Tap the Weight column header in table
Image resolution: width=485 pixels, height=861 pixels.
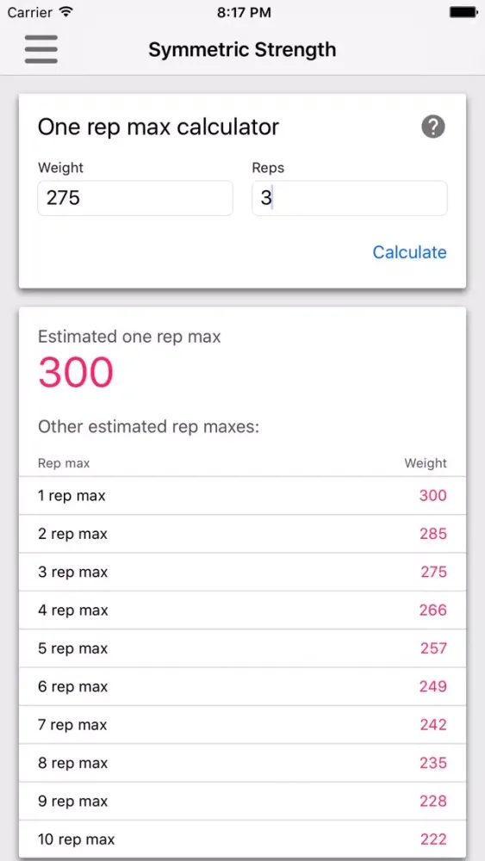[x=426, y=463]
